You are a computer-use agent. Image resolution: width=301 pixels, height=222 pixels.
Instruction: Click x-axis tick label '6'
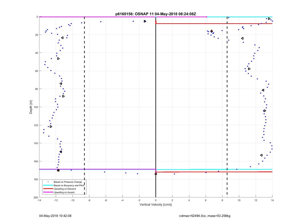pos(206,200)
